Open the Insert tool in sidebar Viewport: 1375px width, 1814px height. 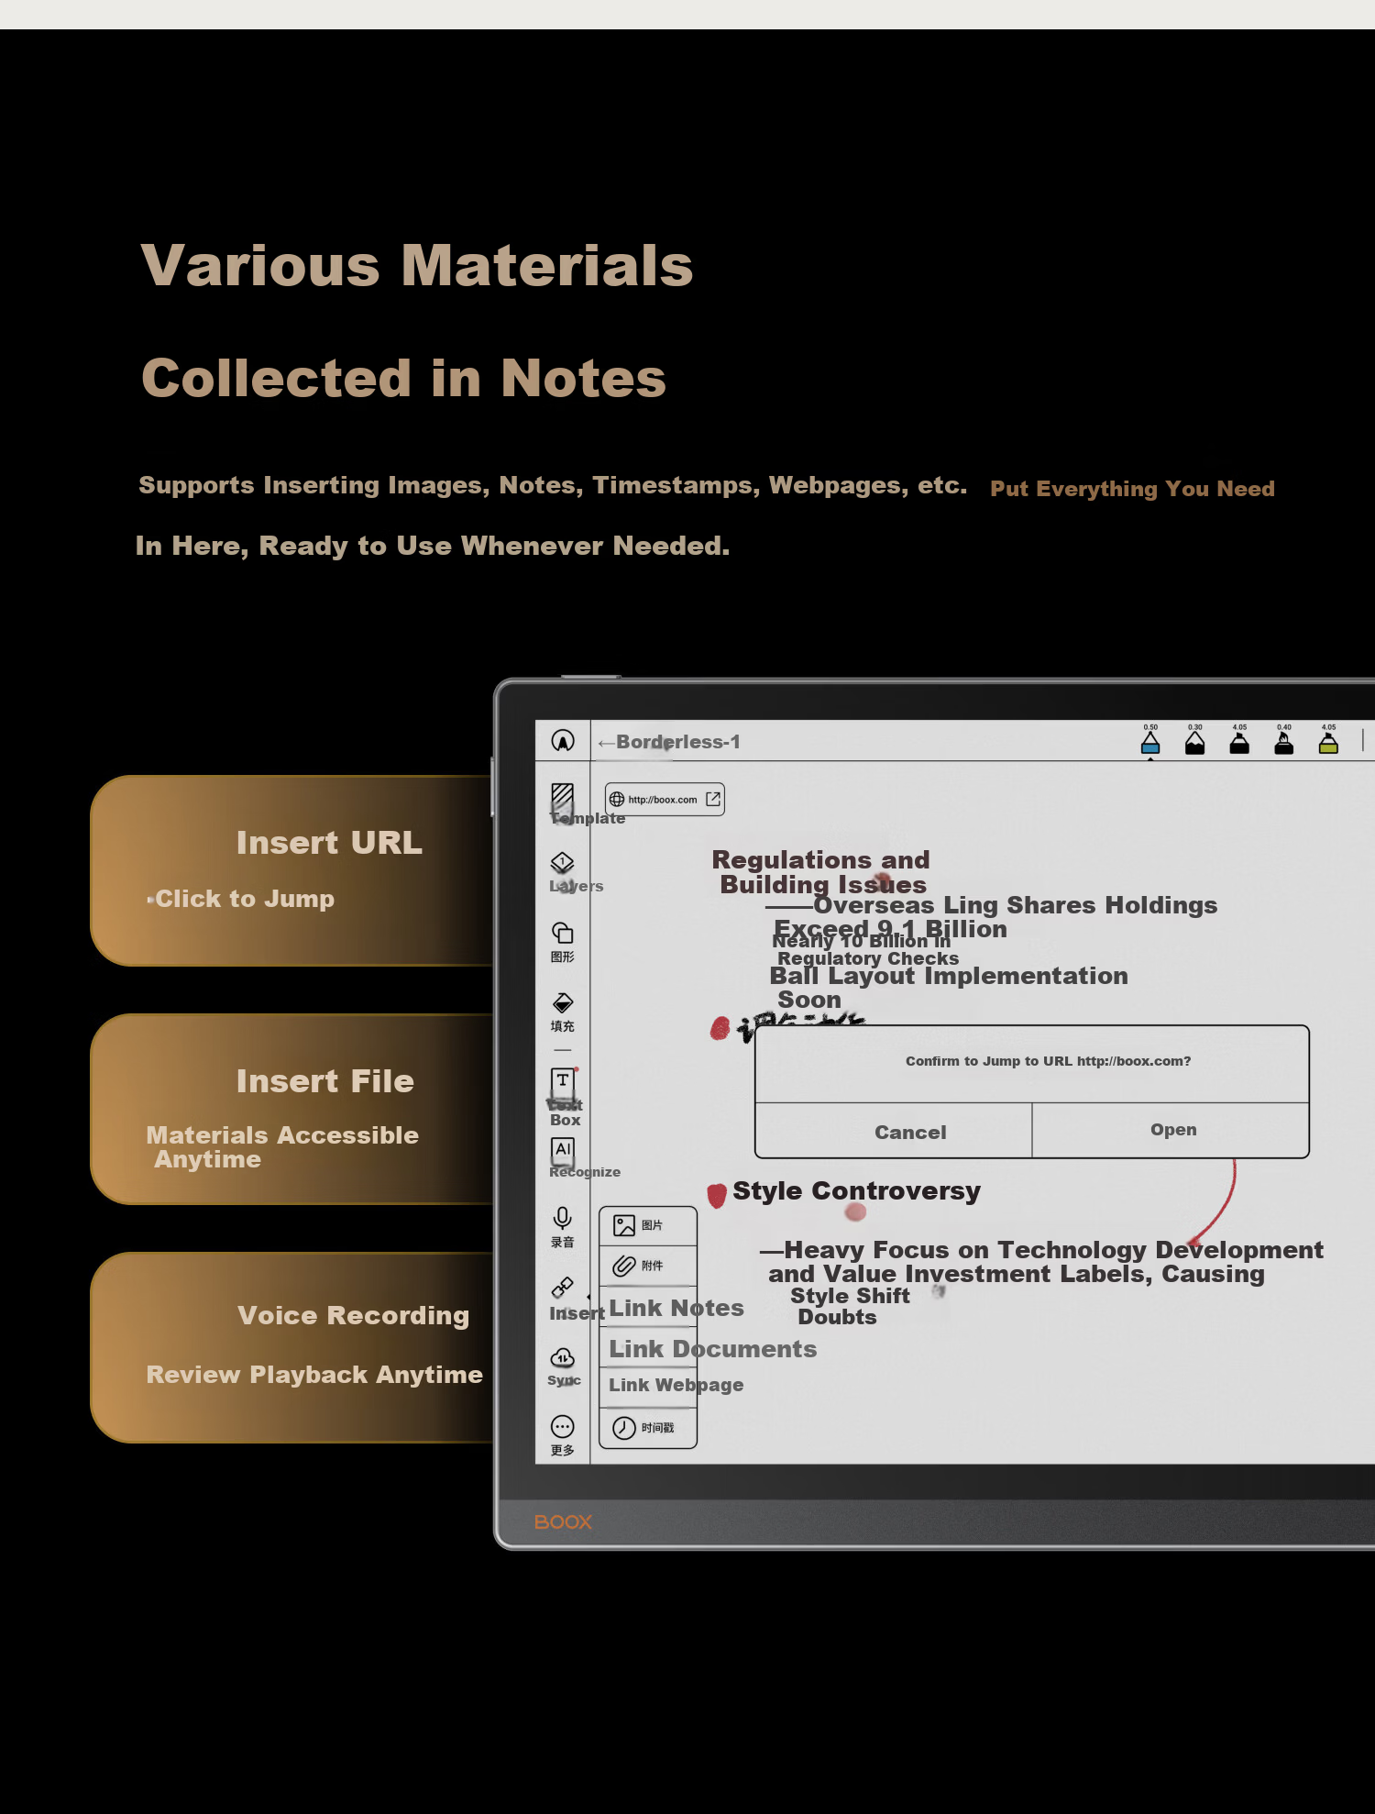pyautogui.click(x=564, y=1299)
